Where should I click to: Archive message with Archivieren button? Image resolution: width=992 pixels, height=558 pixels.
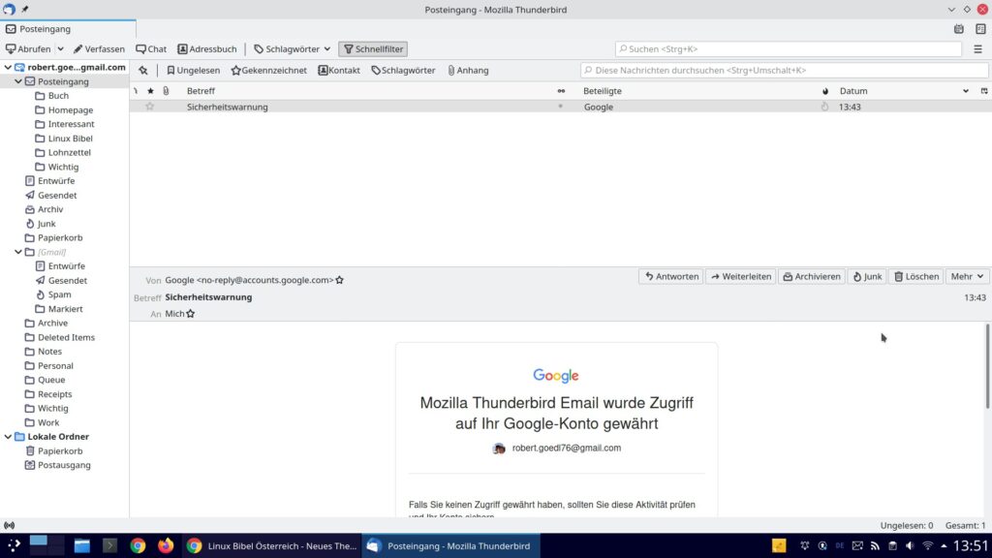pos(812,276)
